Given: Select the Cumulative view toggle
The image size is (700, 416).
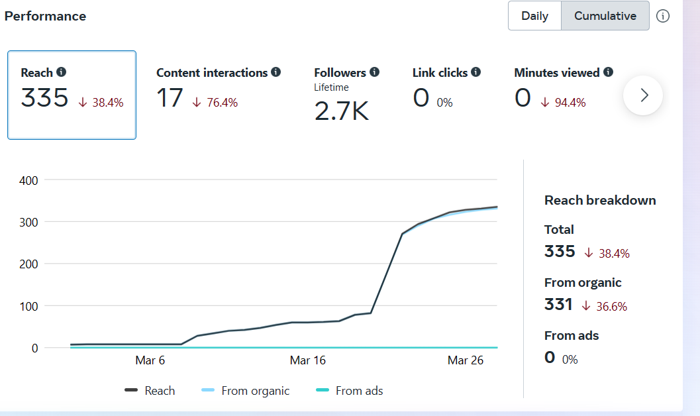Looking at the screenshot, I should click(605, 16).
